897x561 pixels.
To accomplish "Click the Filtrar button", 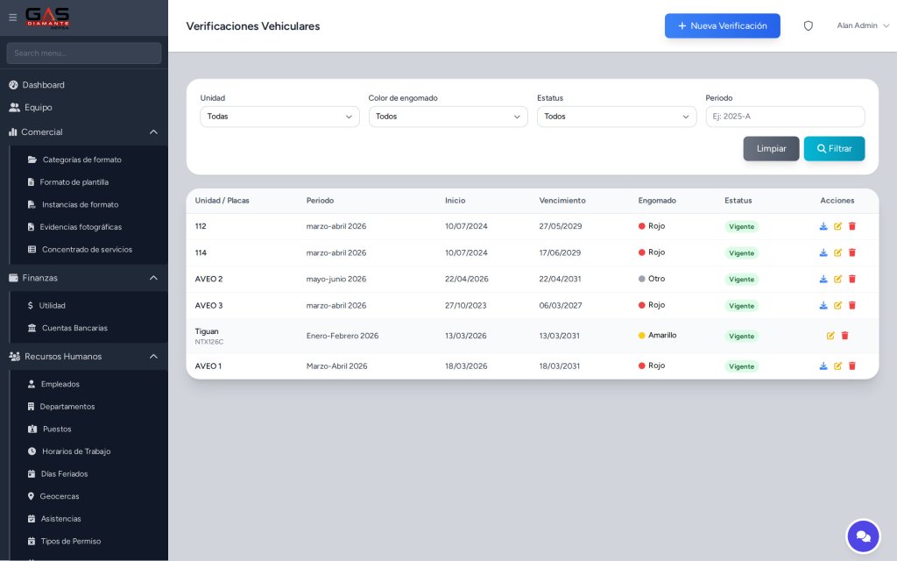I will click(834, 148).
